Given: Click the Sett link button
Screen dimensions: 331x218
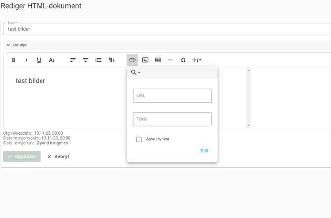Looking at the screenshot, I should click(x=204, y=150).
